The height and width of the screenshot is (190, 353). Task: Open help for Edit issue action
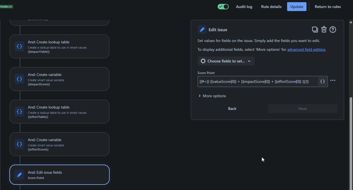tap(333, 30)
